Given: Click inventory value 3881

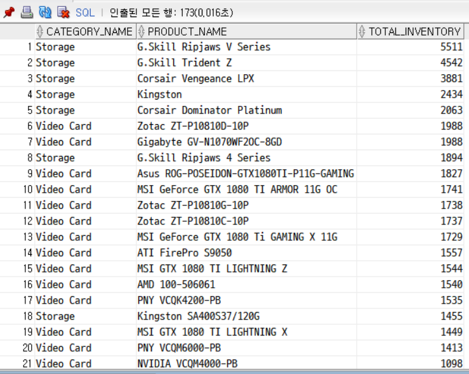Looking at the screenshot, I should [451, 79].
